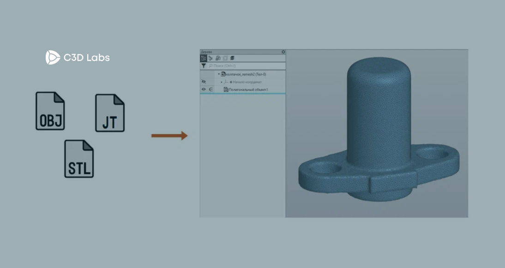Image resolution: width=505 pixels, height=268 pixels.
Task: Switch to the second tree view mode icon
Action: point(210,58)
